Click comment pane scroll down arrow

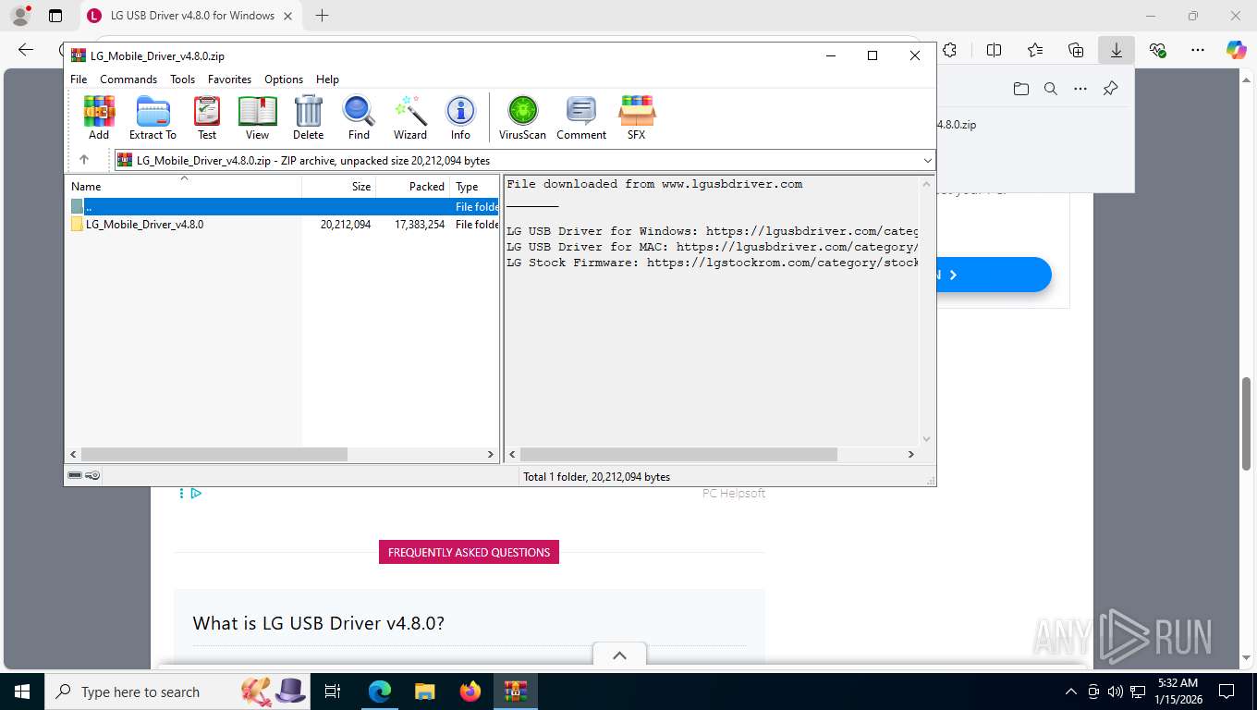coord(926,439)
